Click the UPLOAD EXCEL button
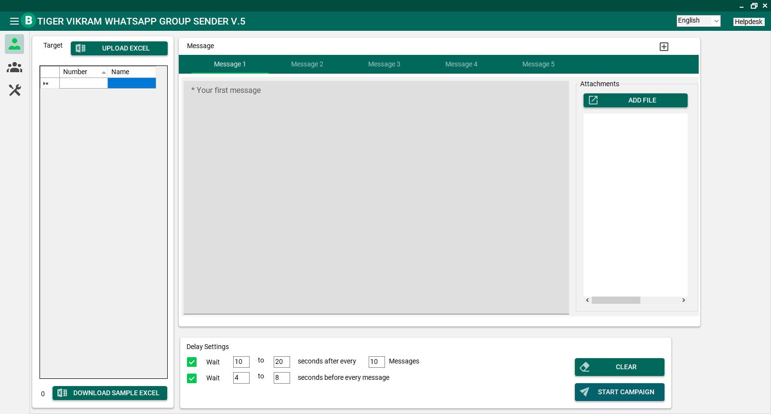771x414 pixels. 119,48
